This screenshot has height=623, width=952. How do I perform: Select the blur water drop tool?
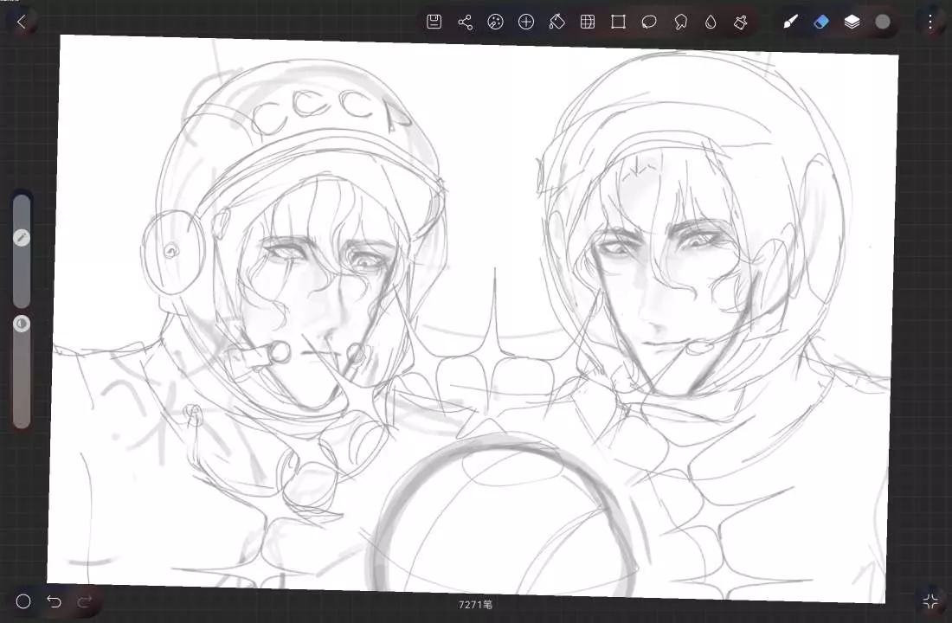(711, 22)
